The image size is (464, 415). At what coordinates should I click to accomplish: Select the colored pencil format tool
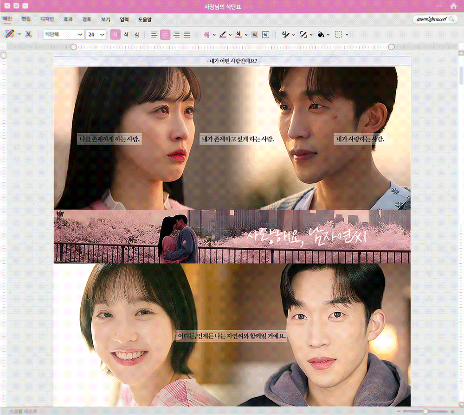[9, 34]
